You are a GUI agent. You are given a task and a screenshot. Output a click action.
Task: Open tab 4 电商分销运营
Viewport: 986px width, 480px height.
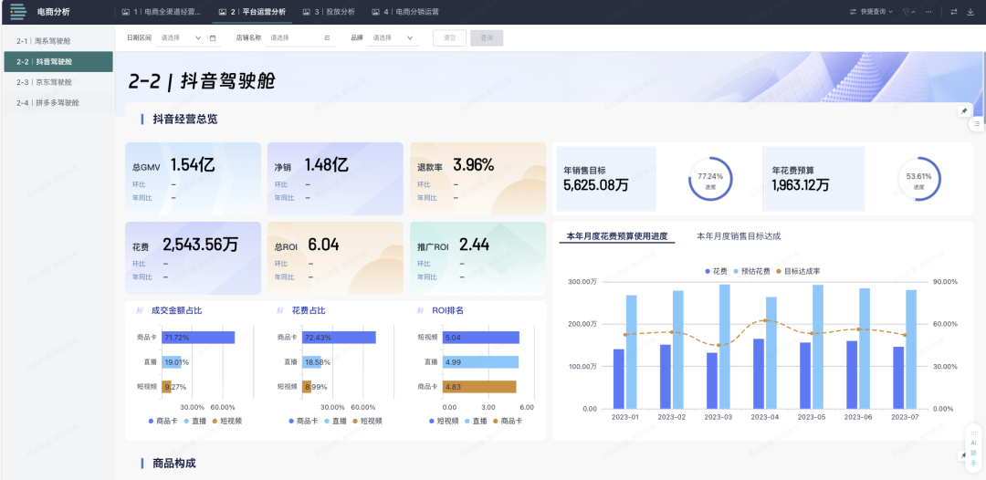(405, 12)
